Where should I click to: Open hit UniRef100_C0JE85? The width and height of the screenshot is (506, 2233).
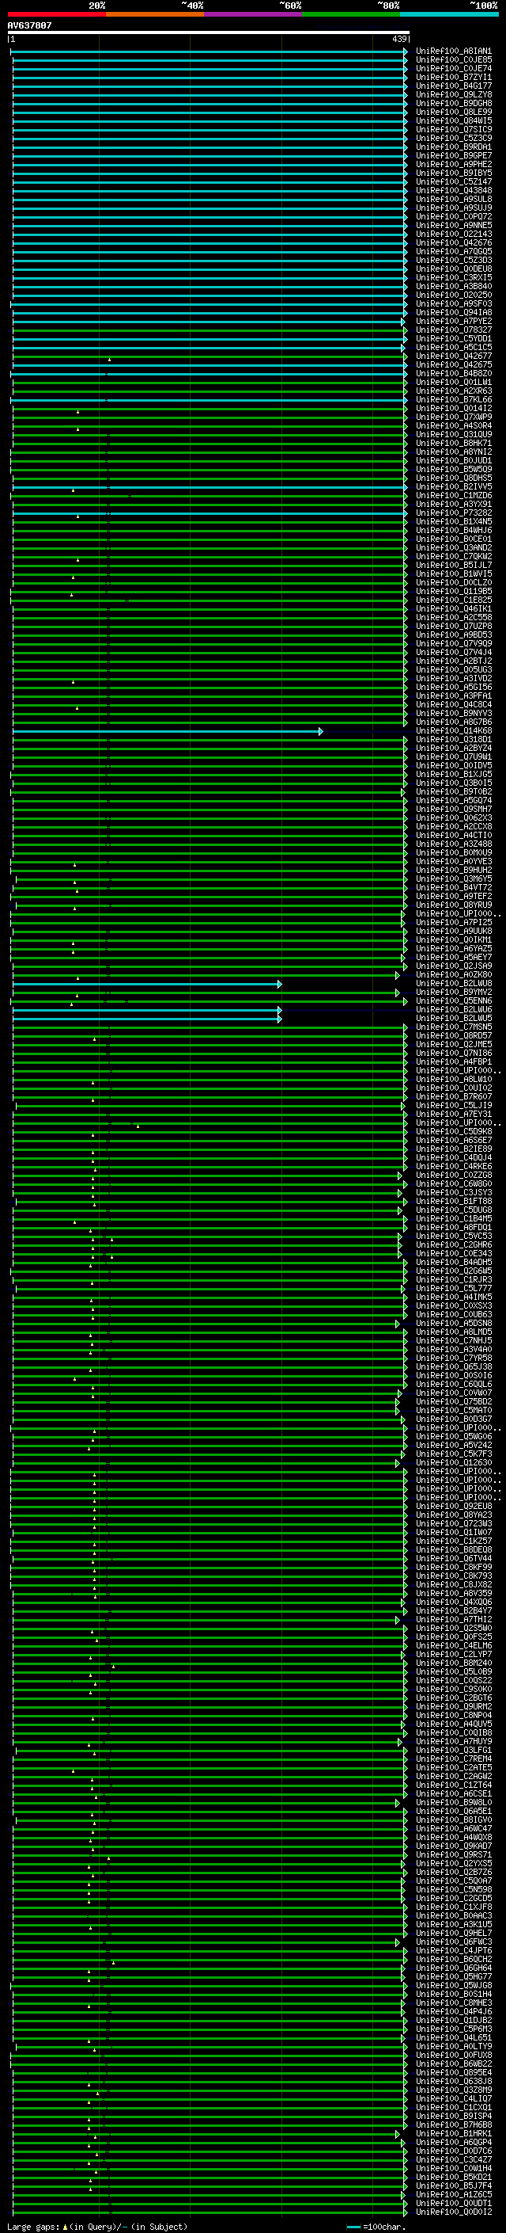(453, 60)
